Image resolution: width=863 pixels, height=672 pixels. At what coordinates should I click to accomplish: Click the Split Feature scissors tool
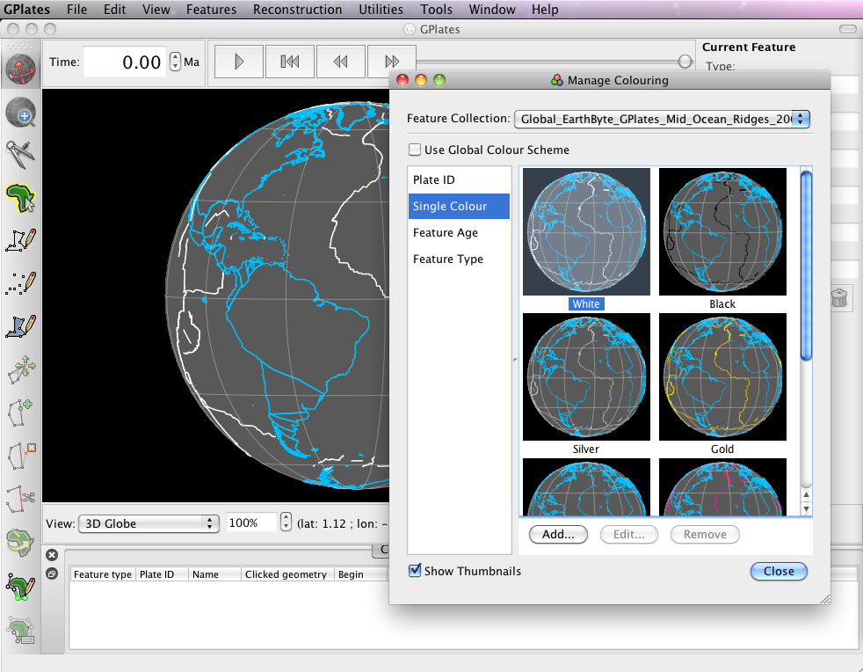click(x=21, y=497)
